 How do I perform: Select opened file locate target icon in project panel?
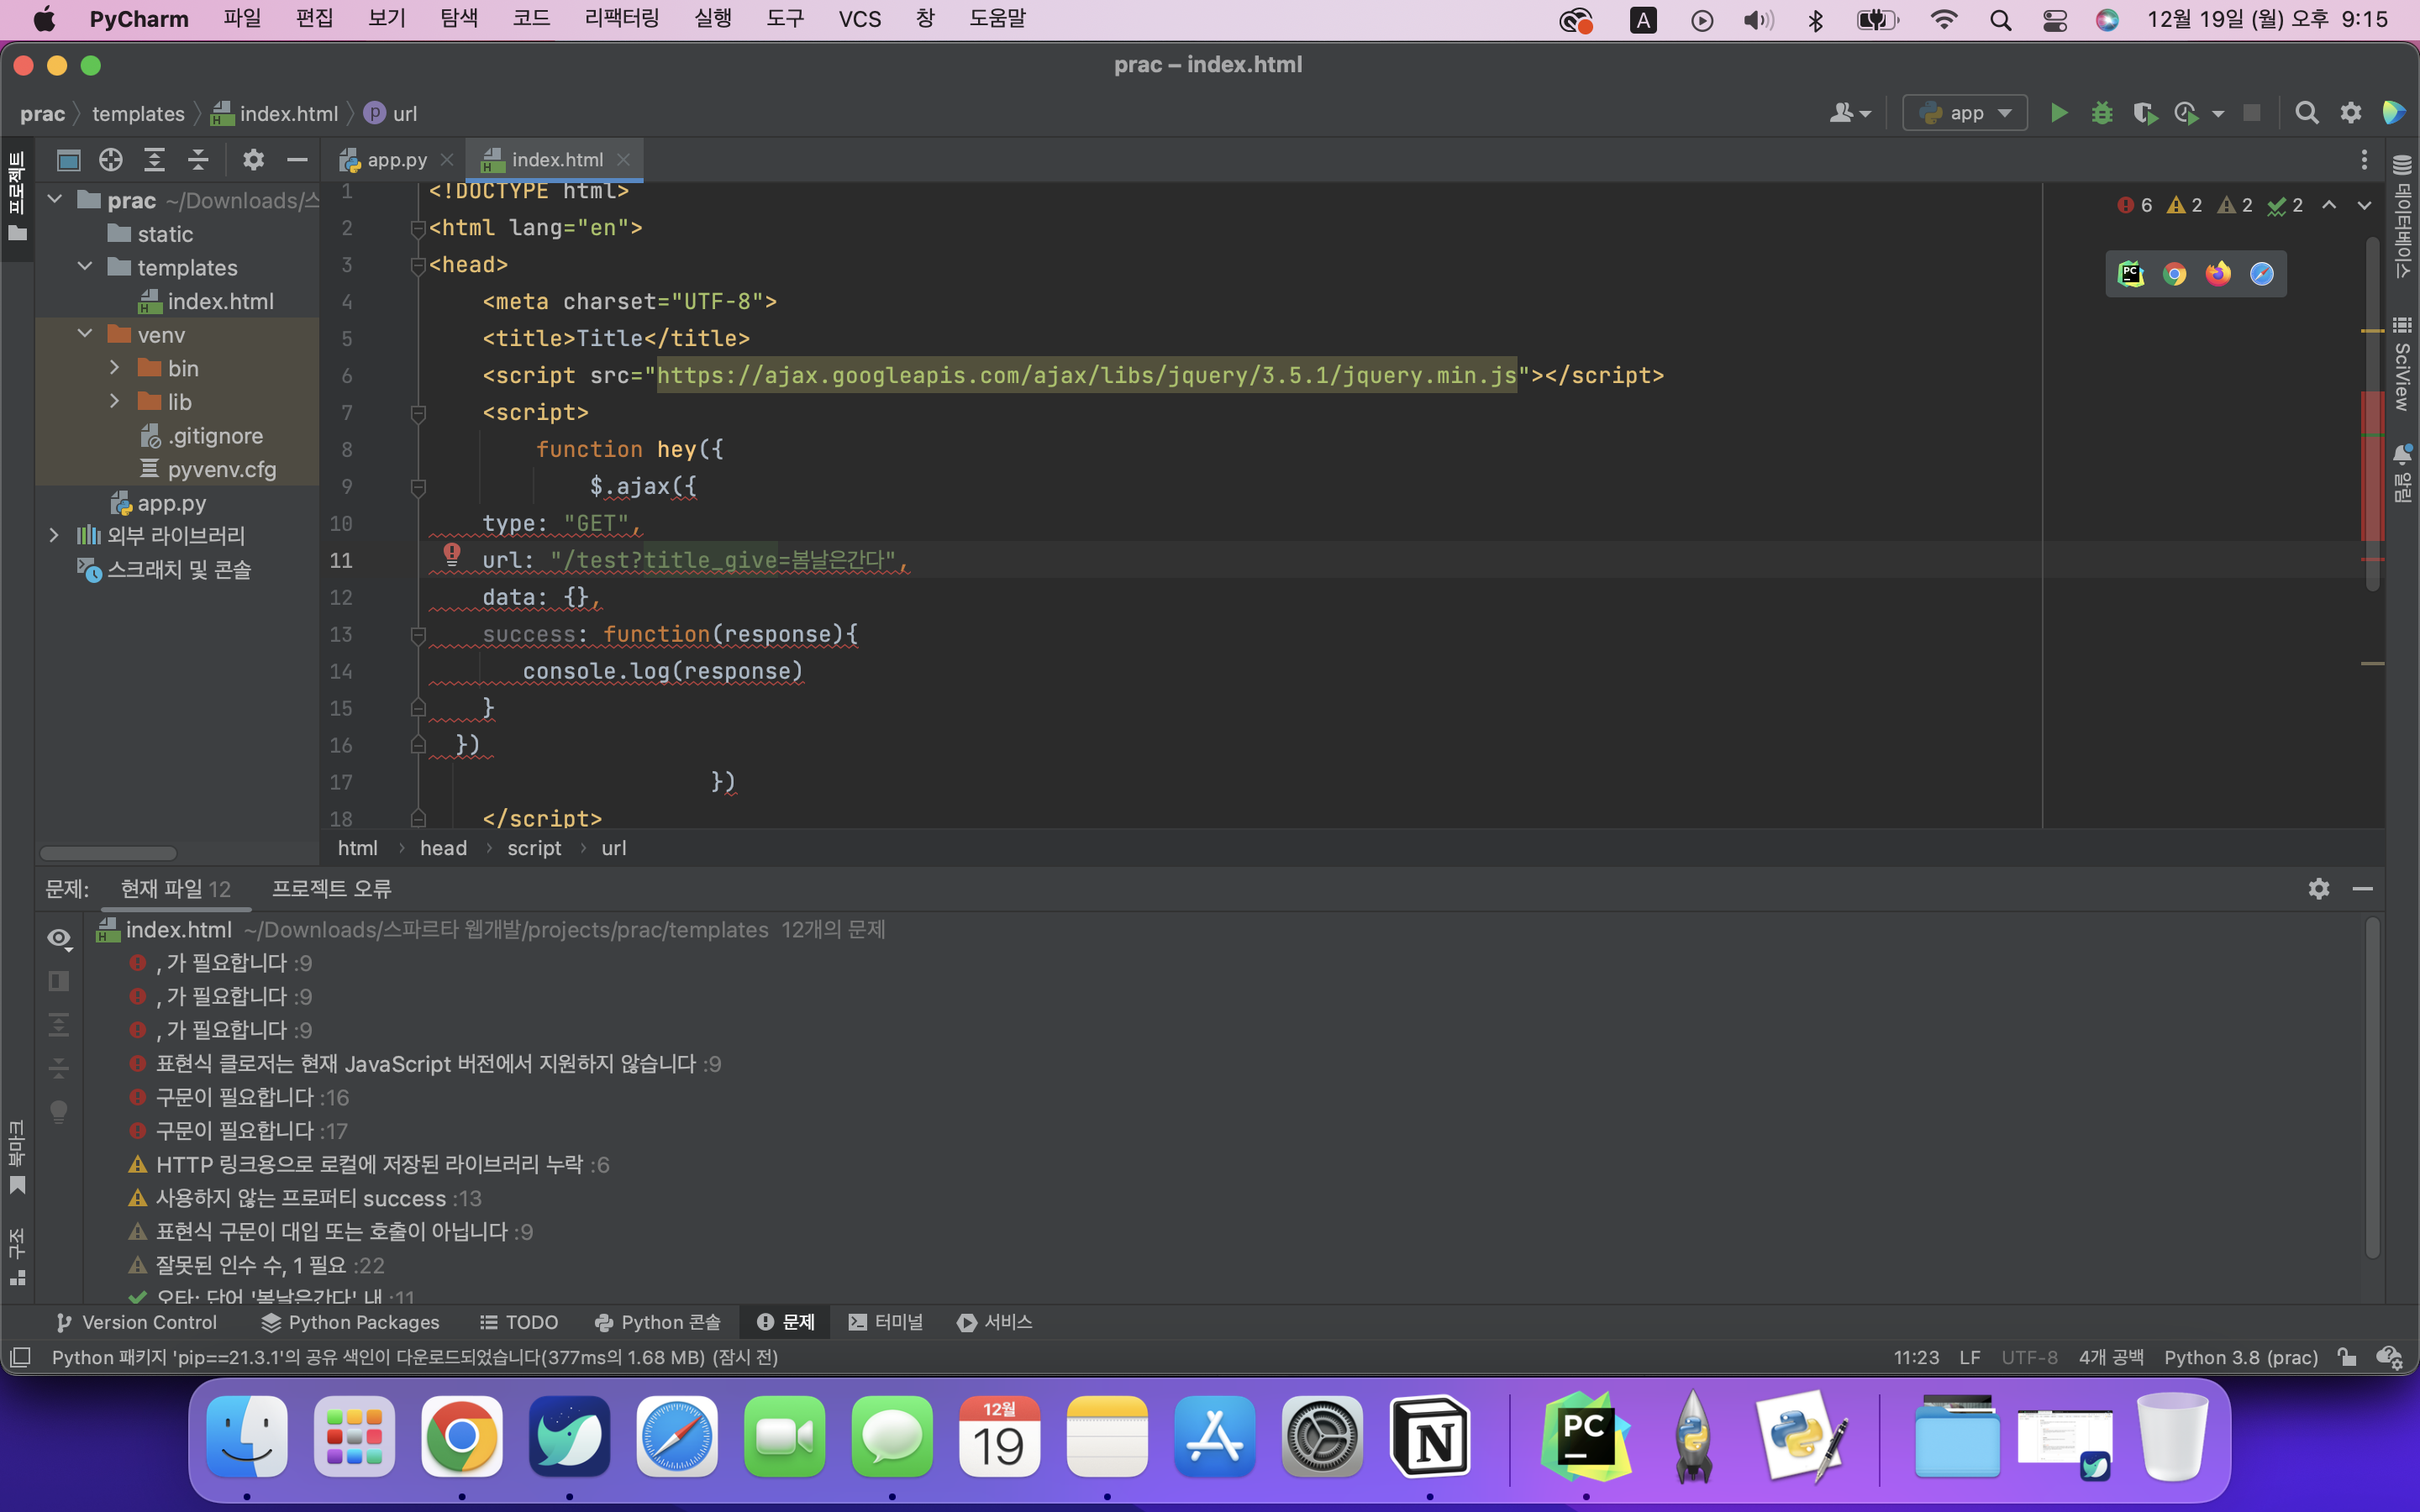point(111,159)
